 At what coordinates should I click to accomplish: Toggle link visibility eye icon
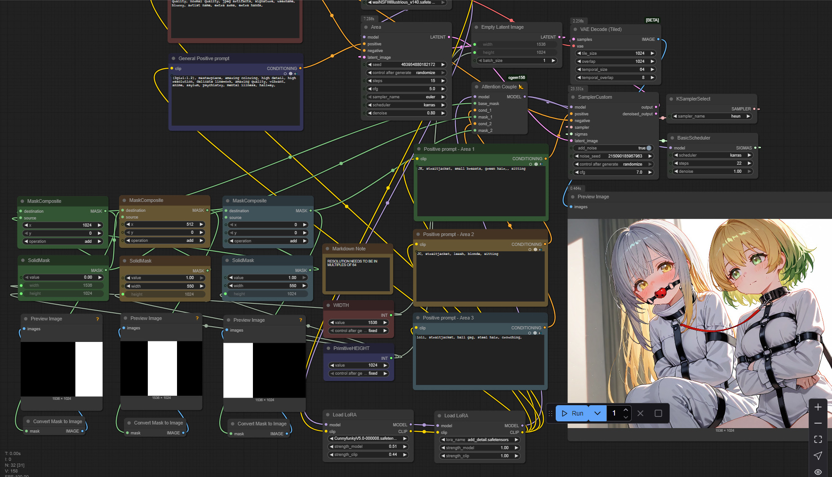click(x=818, y=472)
